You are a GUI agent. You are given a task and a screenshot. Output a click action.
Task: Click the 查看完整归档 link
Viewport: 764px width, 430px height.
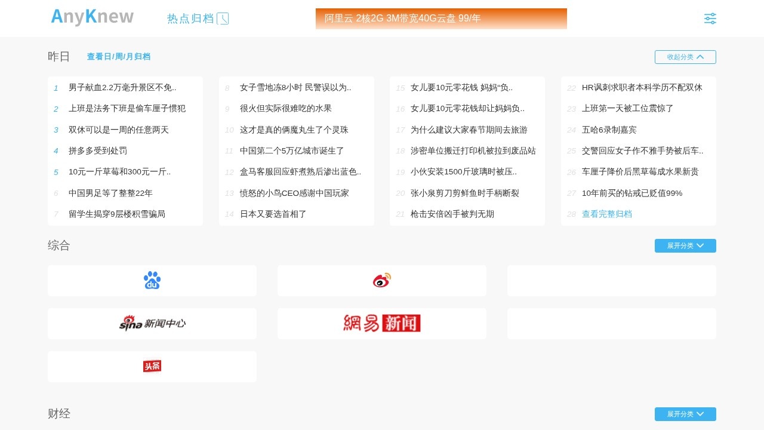tap(606, 214)
